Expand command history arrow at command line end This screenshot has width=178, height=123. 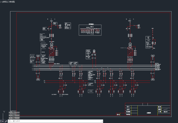tap(102, 121)
